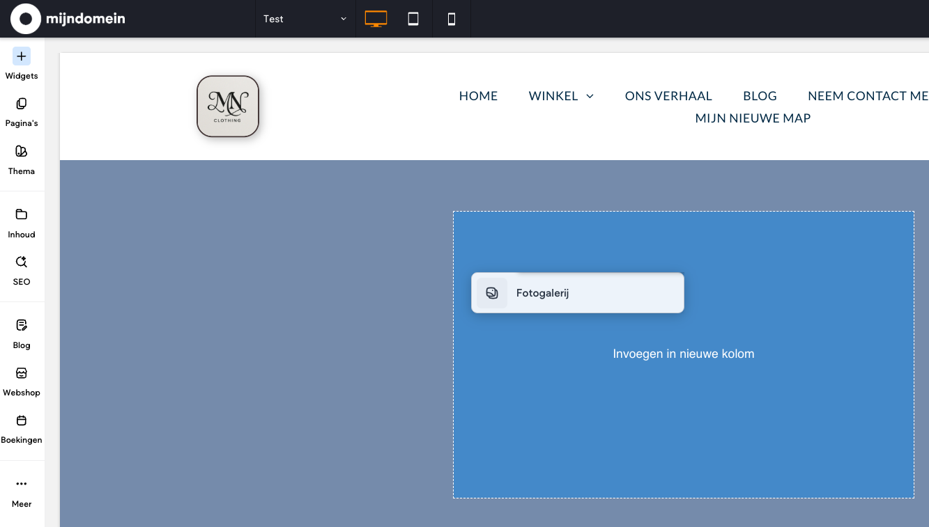Open the Pagina's sidebar icon

click(22, 104)
